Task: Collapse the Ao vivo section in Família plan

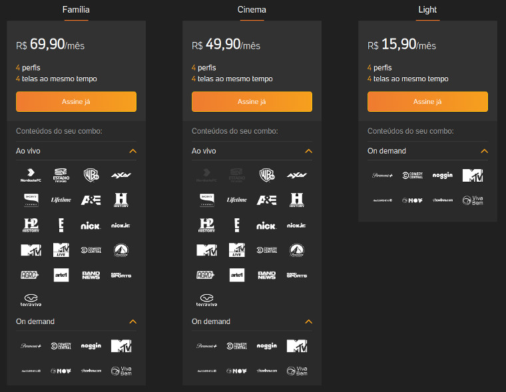Action: (x=132, y=151)
